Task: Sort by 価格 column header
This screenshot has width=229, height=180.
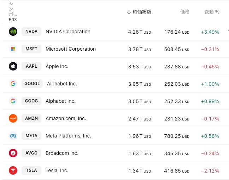Action: 184,12
